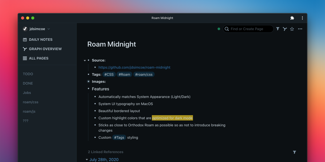Screen dimensions: 325x162
Task: Click the graph shortcut icon near the star
Action: (x=285, y=29)
